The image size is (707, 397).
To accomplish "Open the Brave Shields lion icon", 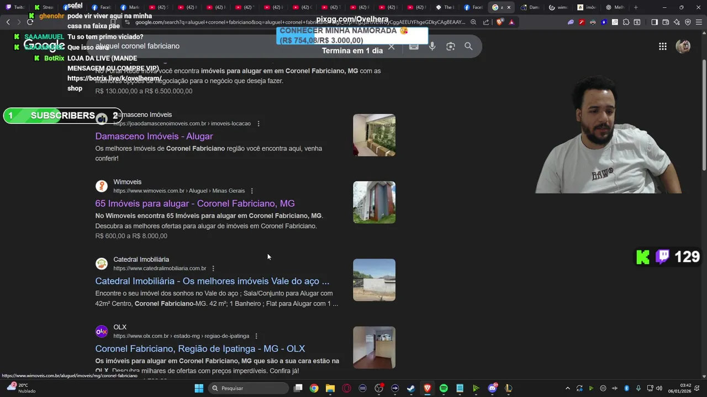I will click(500, 22).
